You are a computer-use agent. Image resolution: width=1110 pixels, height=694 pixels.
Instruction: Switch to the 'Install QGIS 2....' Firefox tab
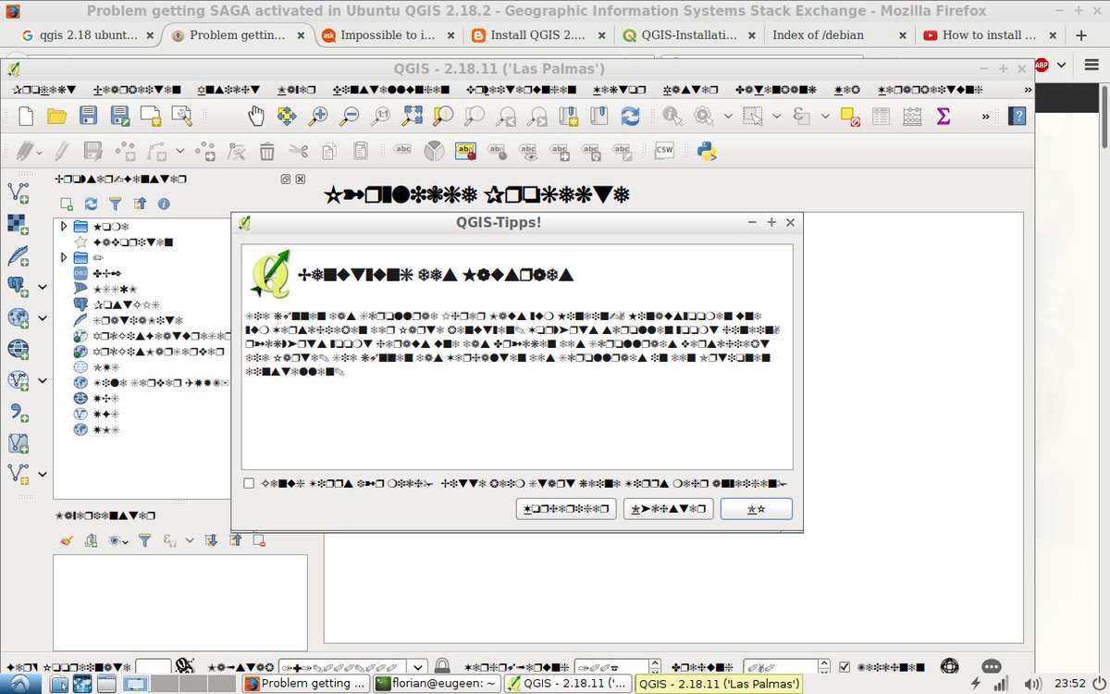[538, 35]
